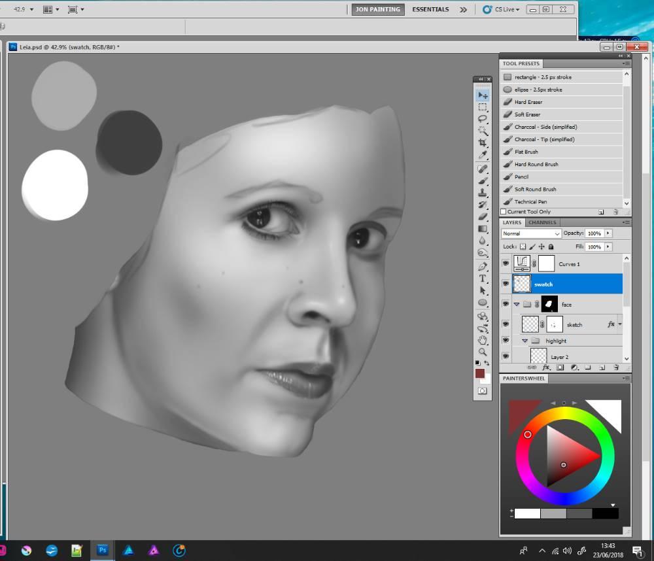654x561 pixels.
Task: Select the Pen tool
Action: 483,266
